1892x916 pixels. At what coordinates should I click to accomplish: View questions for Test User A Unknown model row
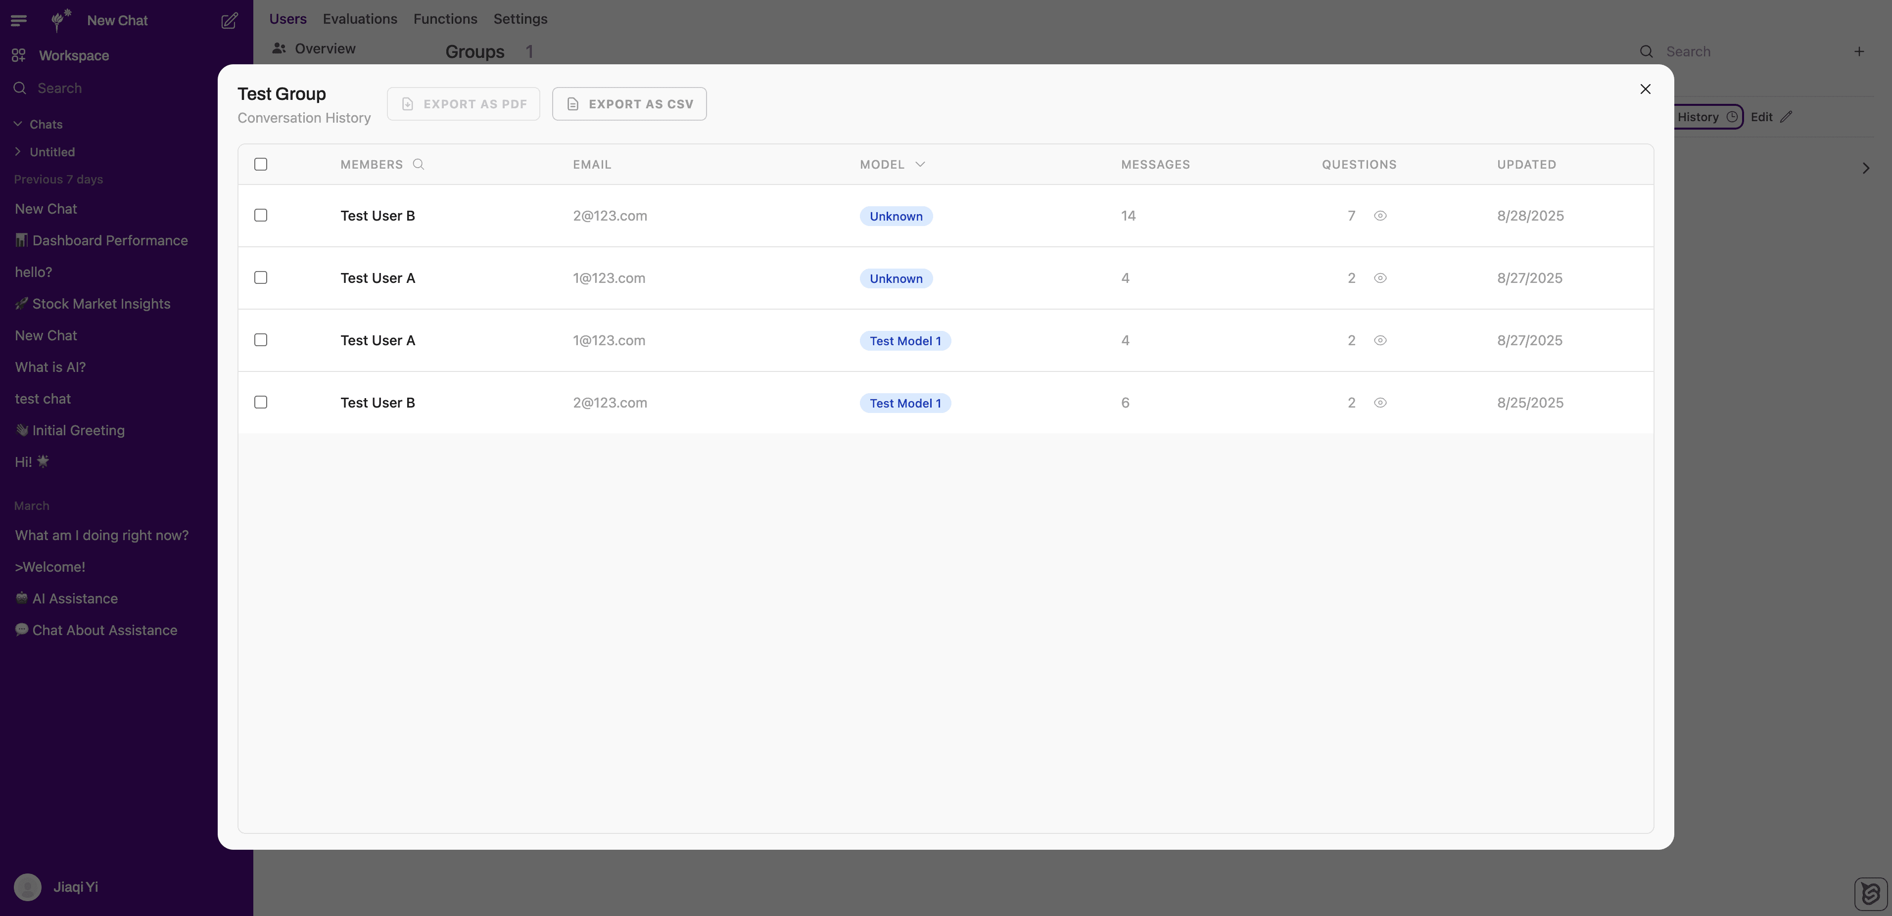pyautogui.click(x=1380, y=278)
